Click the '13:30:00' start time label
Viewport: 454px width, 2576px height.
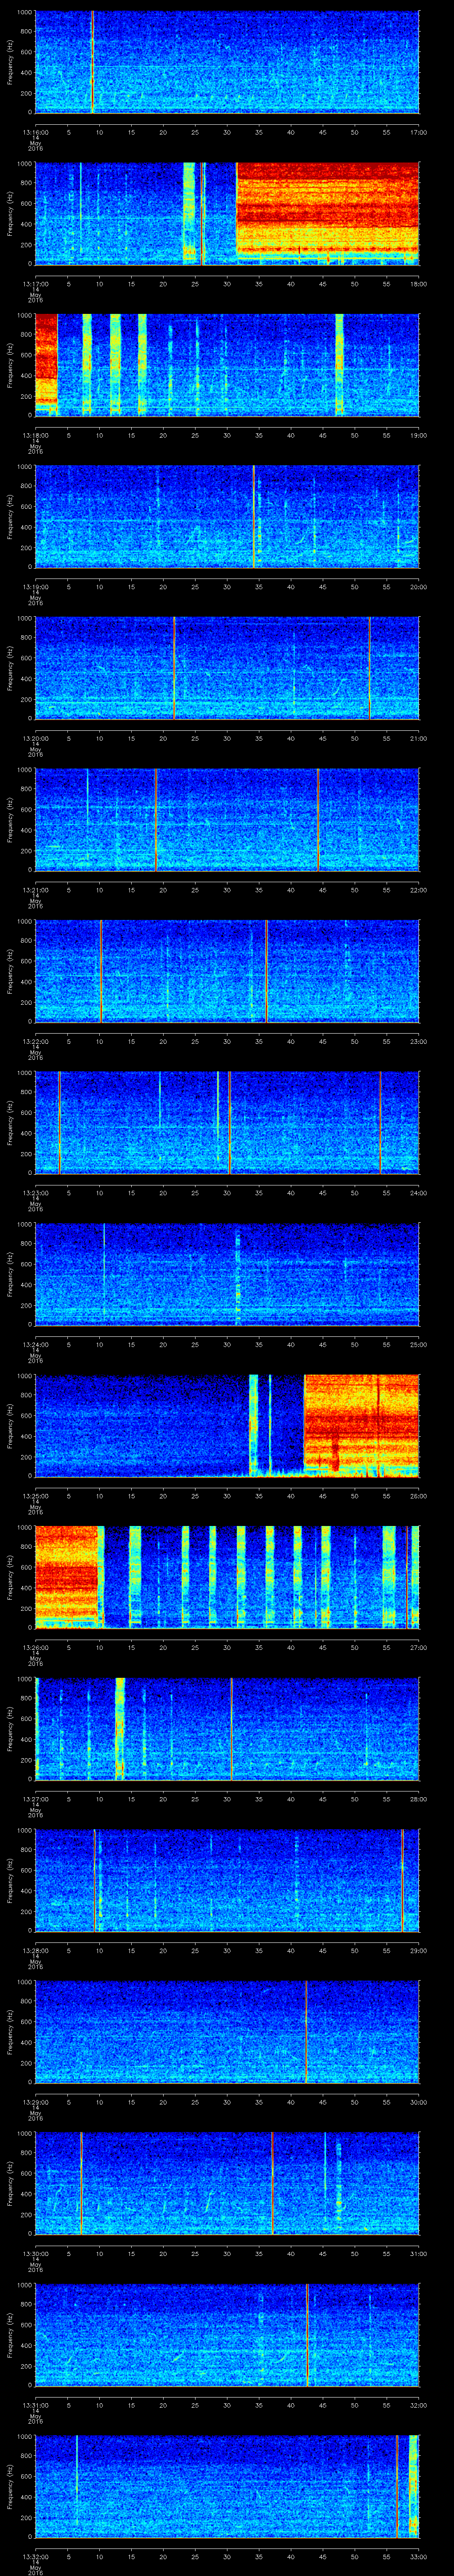pyautogui.click(x=35, y=2254)
